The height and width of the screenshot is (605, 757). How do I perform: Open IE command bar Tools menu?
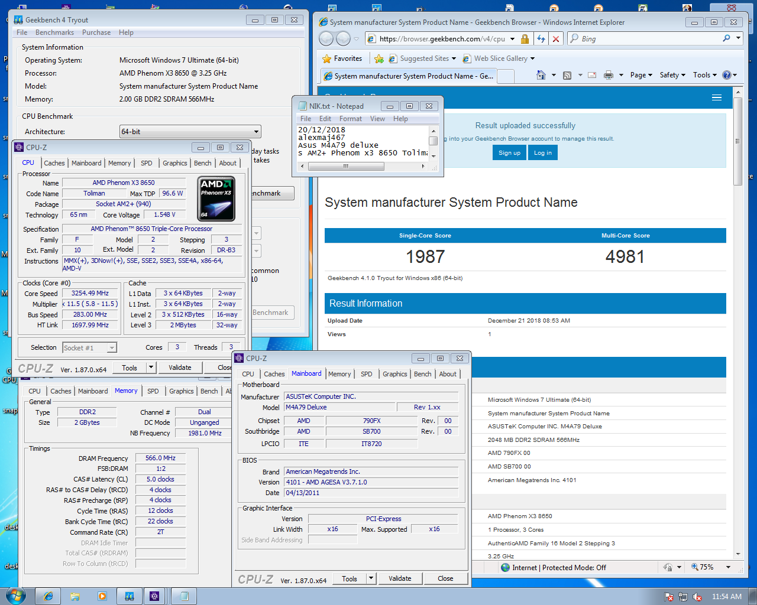[x=705, y=75]
